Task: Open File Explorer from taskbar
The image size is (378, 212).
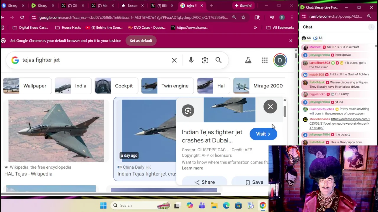Action: [214, 205]
